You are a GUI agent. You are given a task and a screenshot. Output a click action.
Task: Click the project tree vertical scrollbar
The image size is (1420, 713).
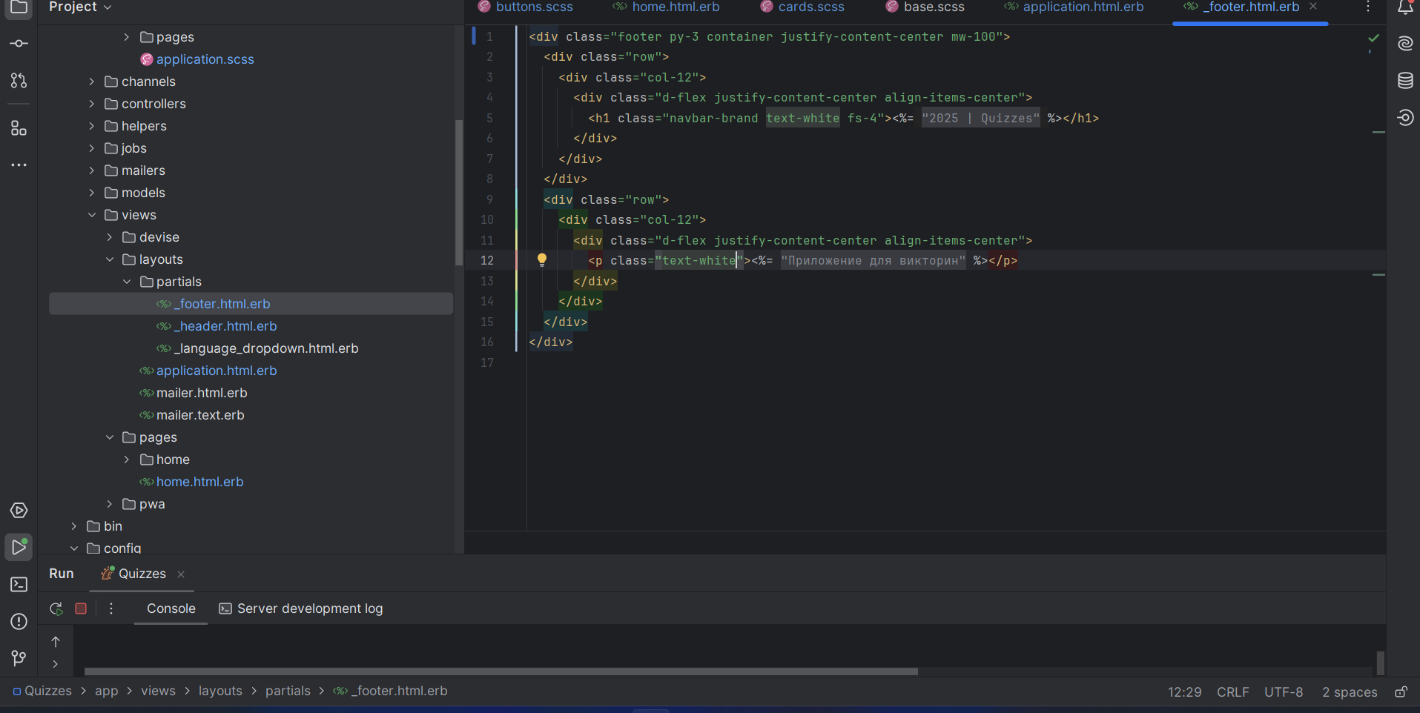(459, 193)
